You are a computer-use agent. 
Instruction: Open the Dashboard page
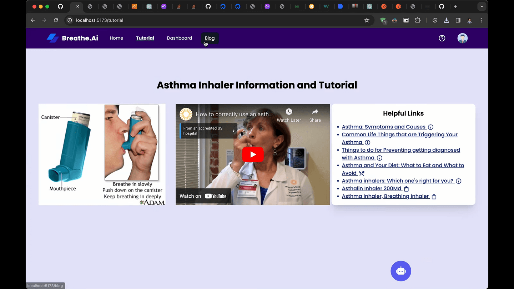click(180, 38)
